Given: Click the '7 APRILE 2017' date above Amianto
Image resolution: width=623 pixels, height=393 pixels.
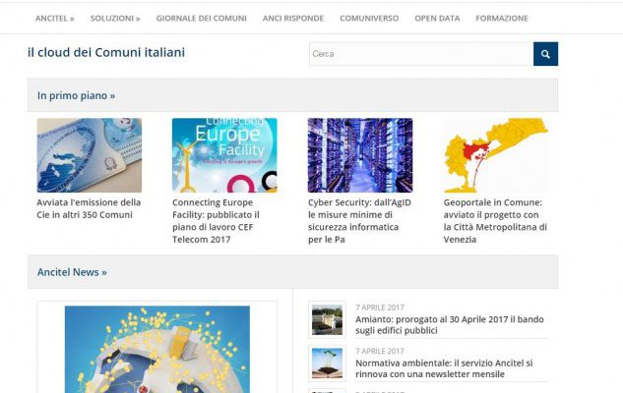Looking at the screenshot, I should tap(380, 308).
